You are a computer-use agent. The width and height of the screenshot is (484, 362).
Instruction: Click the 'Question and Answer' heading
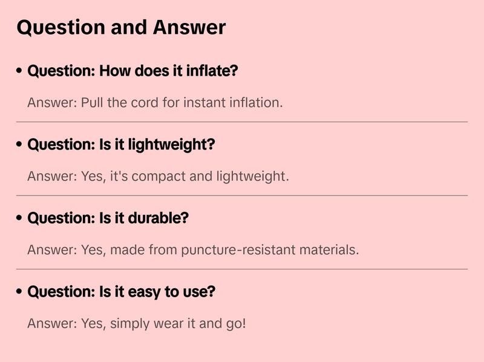click(121, 27)
